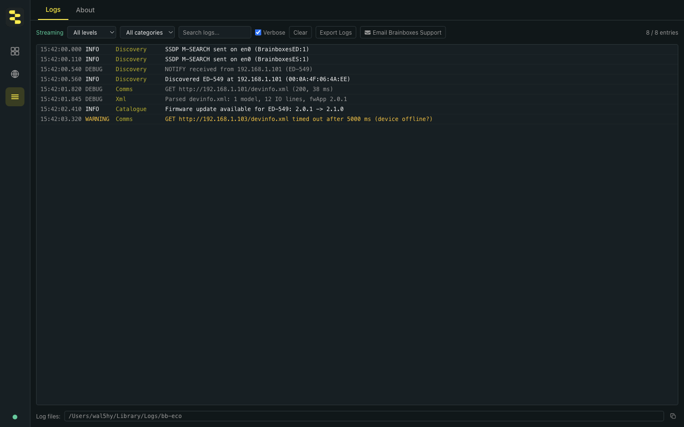Select the logs list sidebar icon
The height and width of the screenshot is (427, 684).
click(x=15, y=97)
